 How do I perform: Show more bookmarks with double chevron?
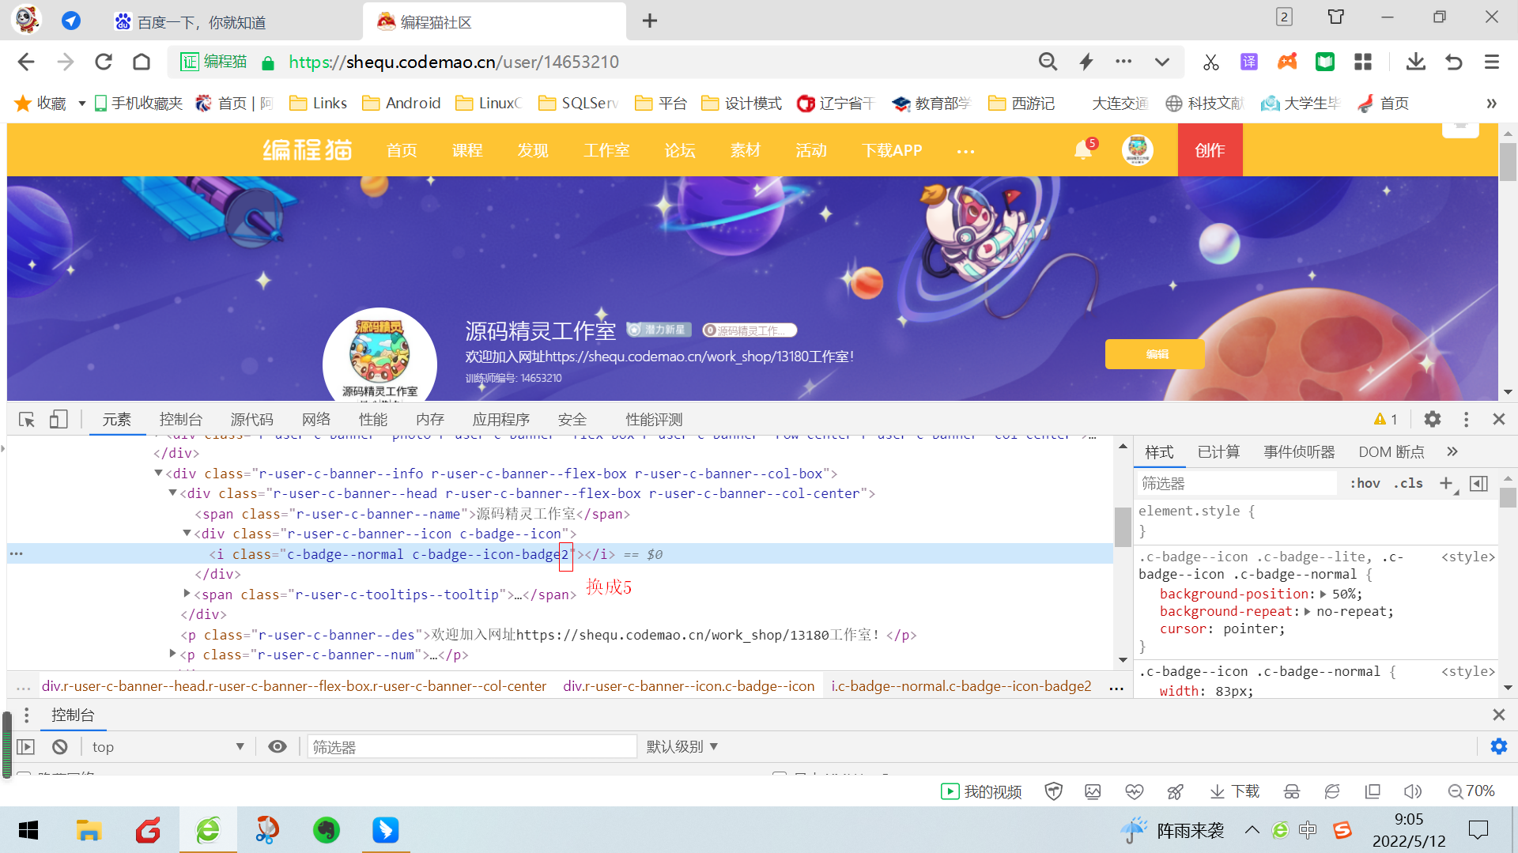(x=1491, y=104)
